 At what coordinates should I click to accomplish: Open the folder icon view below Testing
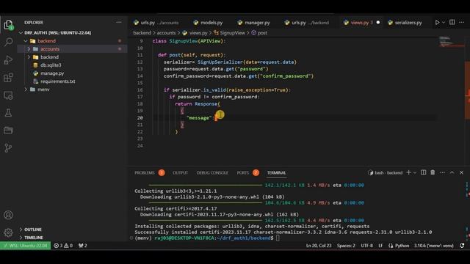pyautogui.click(x=8, y=131)
